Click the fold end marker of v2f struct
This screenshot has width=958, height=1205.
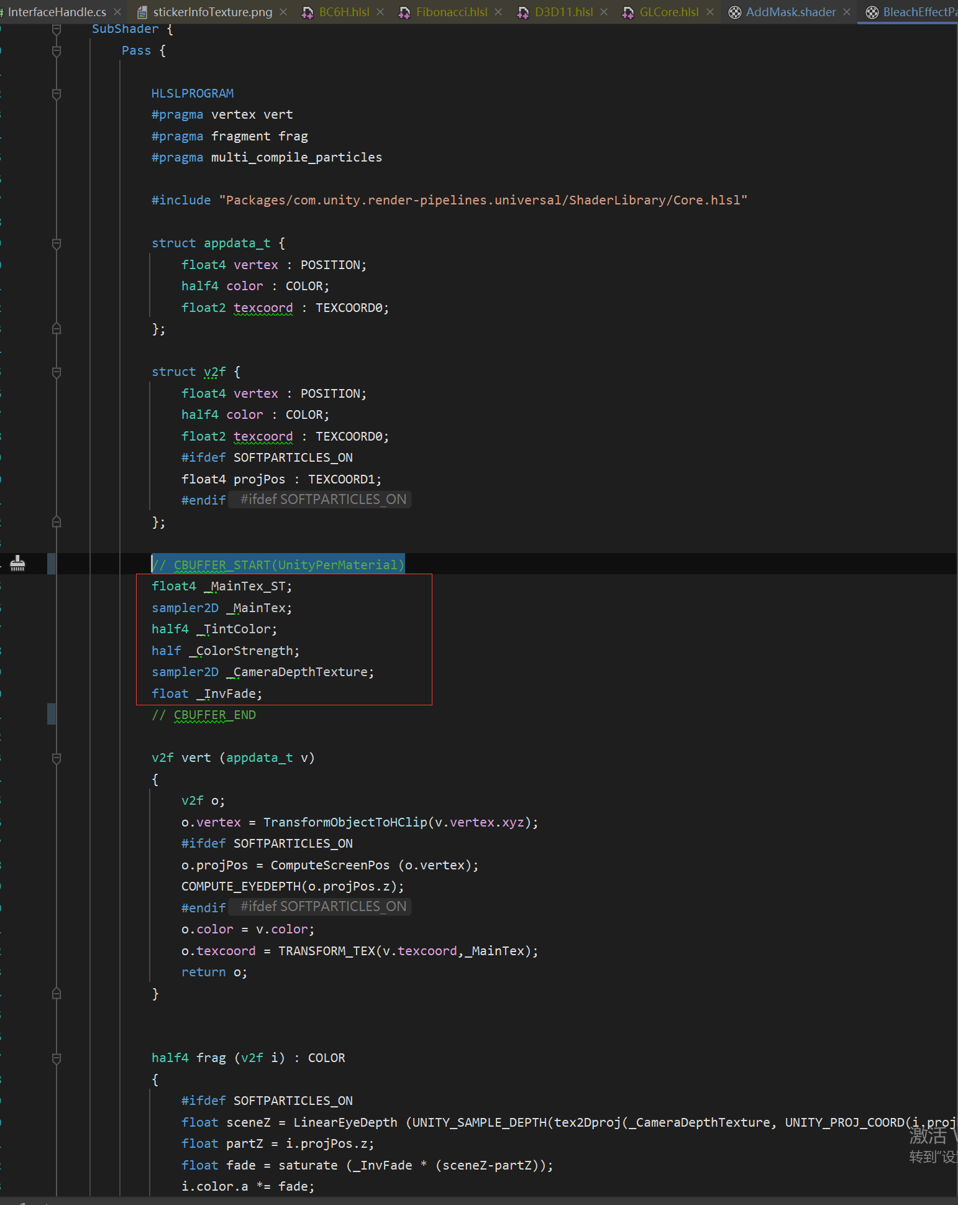[x=57, y=522]
